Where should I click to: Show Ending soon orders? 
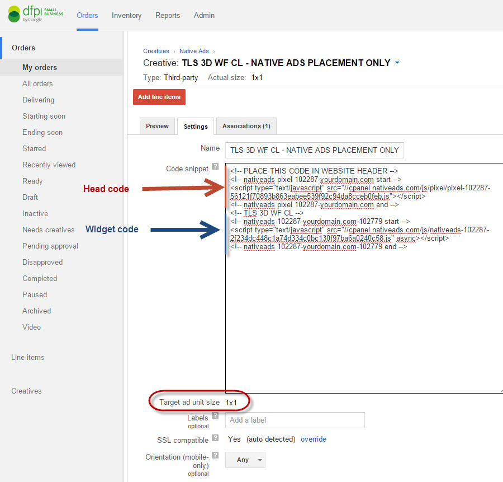tap(42, 132)
